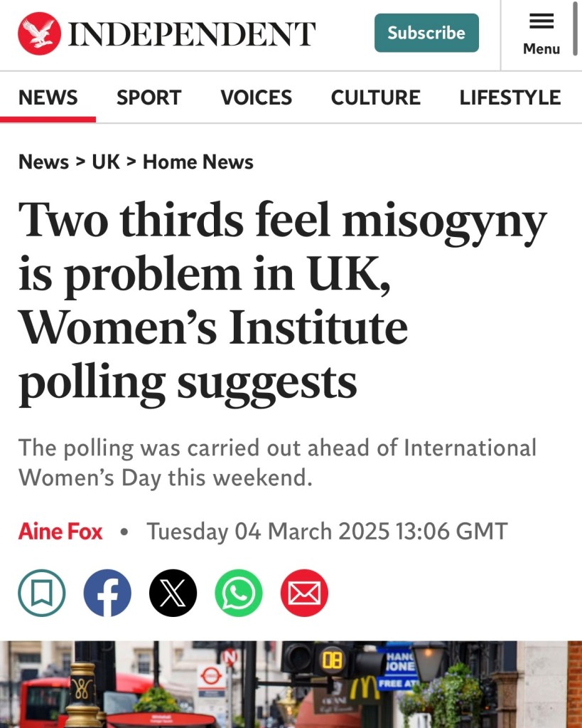The image size is (582, 728).
Task: Open author Aine Fox's profile
Action: pyautogui.click(x=60, y=532)
